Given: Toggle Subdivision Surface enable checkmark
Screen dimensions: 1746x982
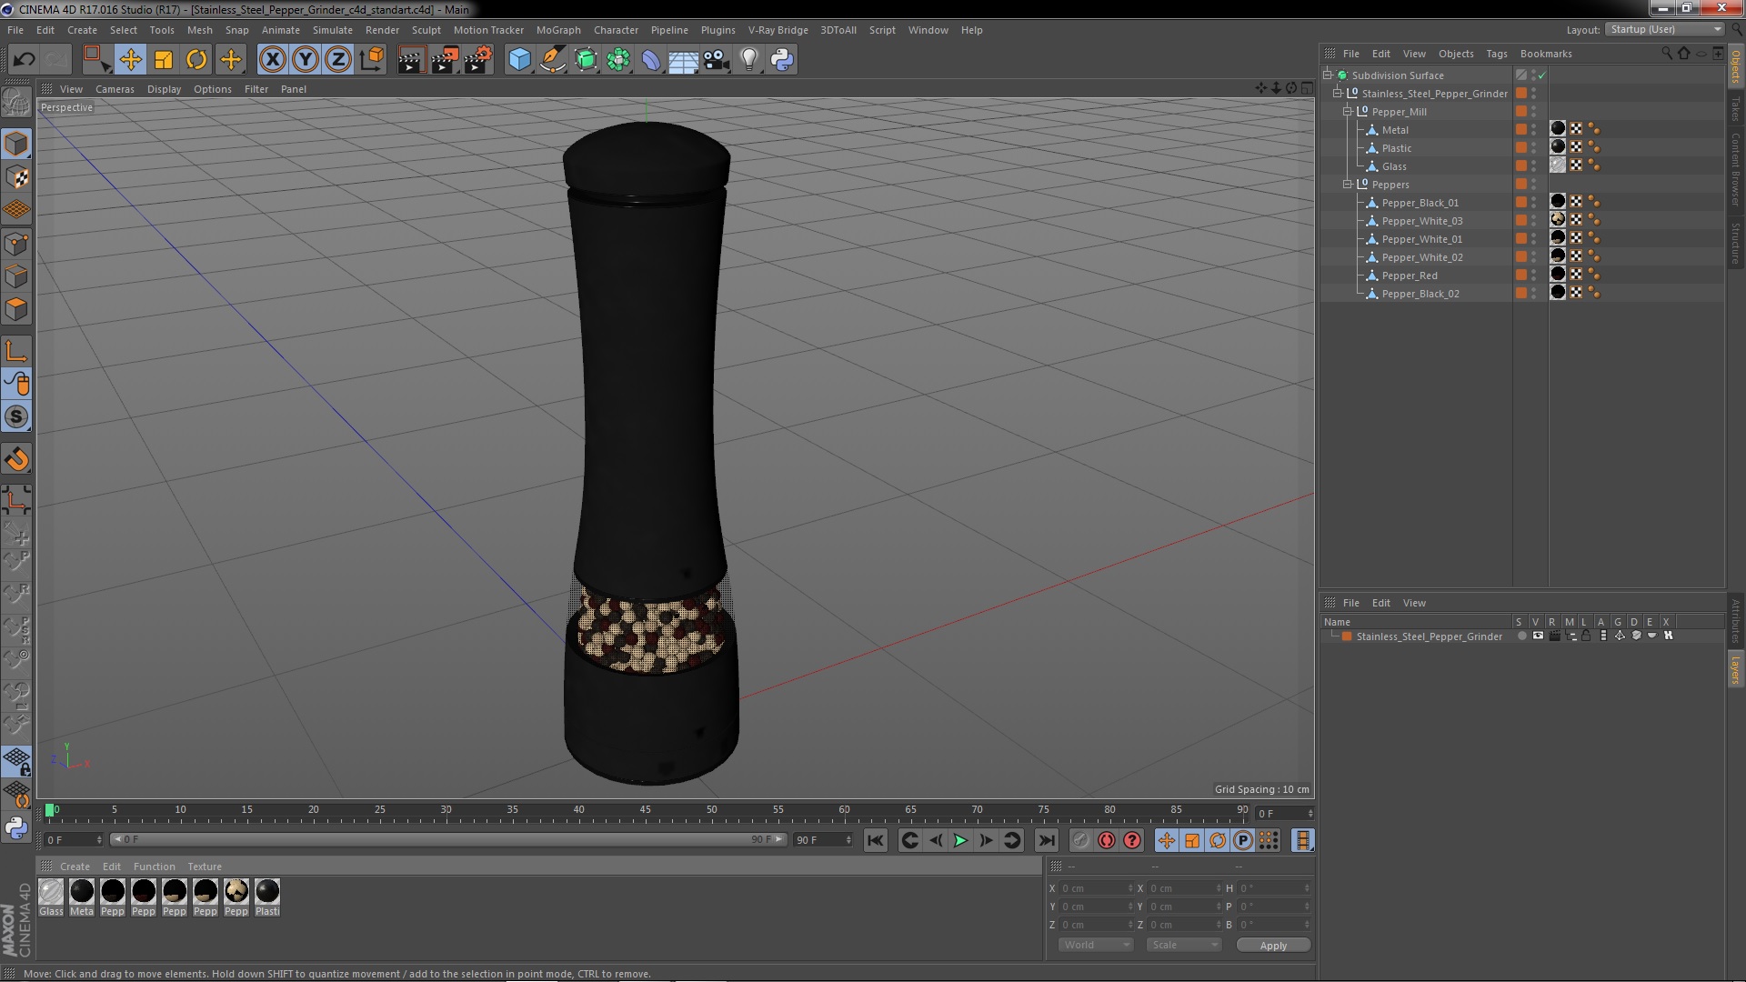Looking at the screenshot, I should 1542,75.
